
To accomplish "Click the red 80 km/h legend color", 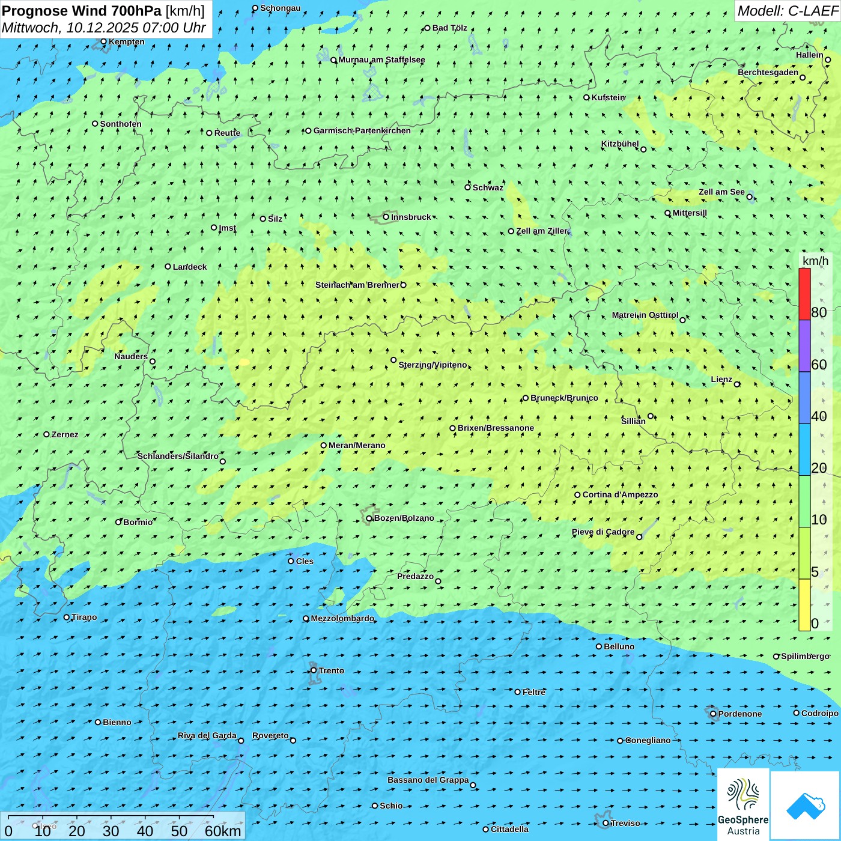I will tap(804, 294).
